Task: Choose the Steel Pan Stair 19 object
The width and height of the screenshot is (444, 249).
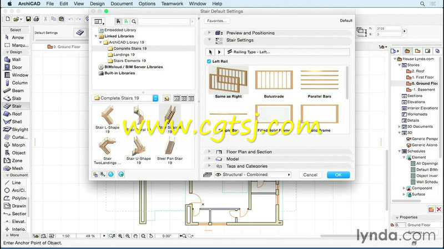Action: (x=170, y=150)
